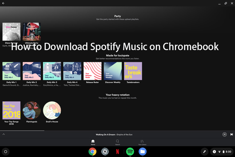Screen dimensions: 235x157
Task: Open the Daily Mix 2 cover
Action: tap(32, 71)
